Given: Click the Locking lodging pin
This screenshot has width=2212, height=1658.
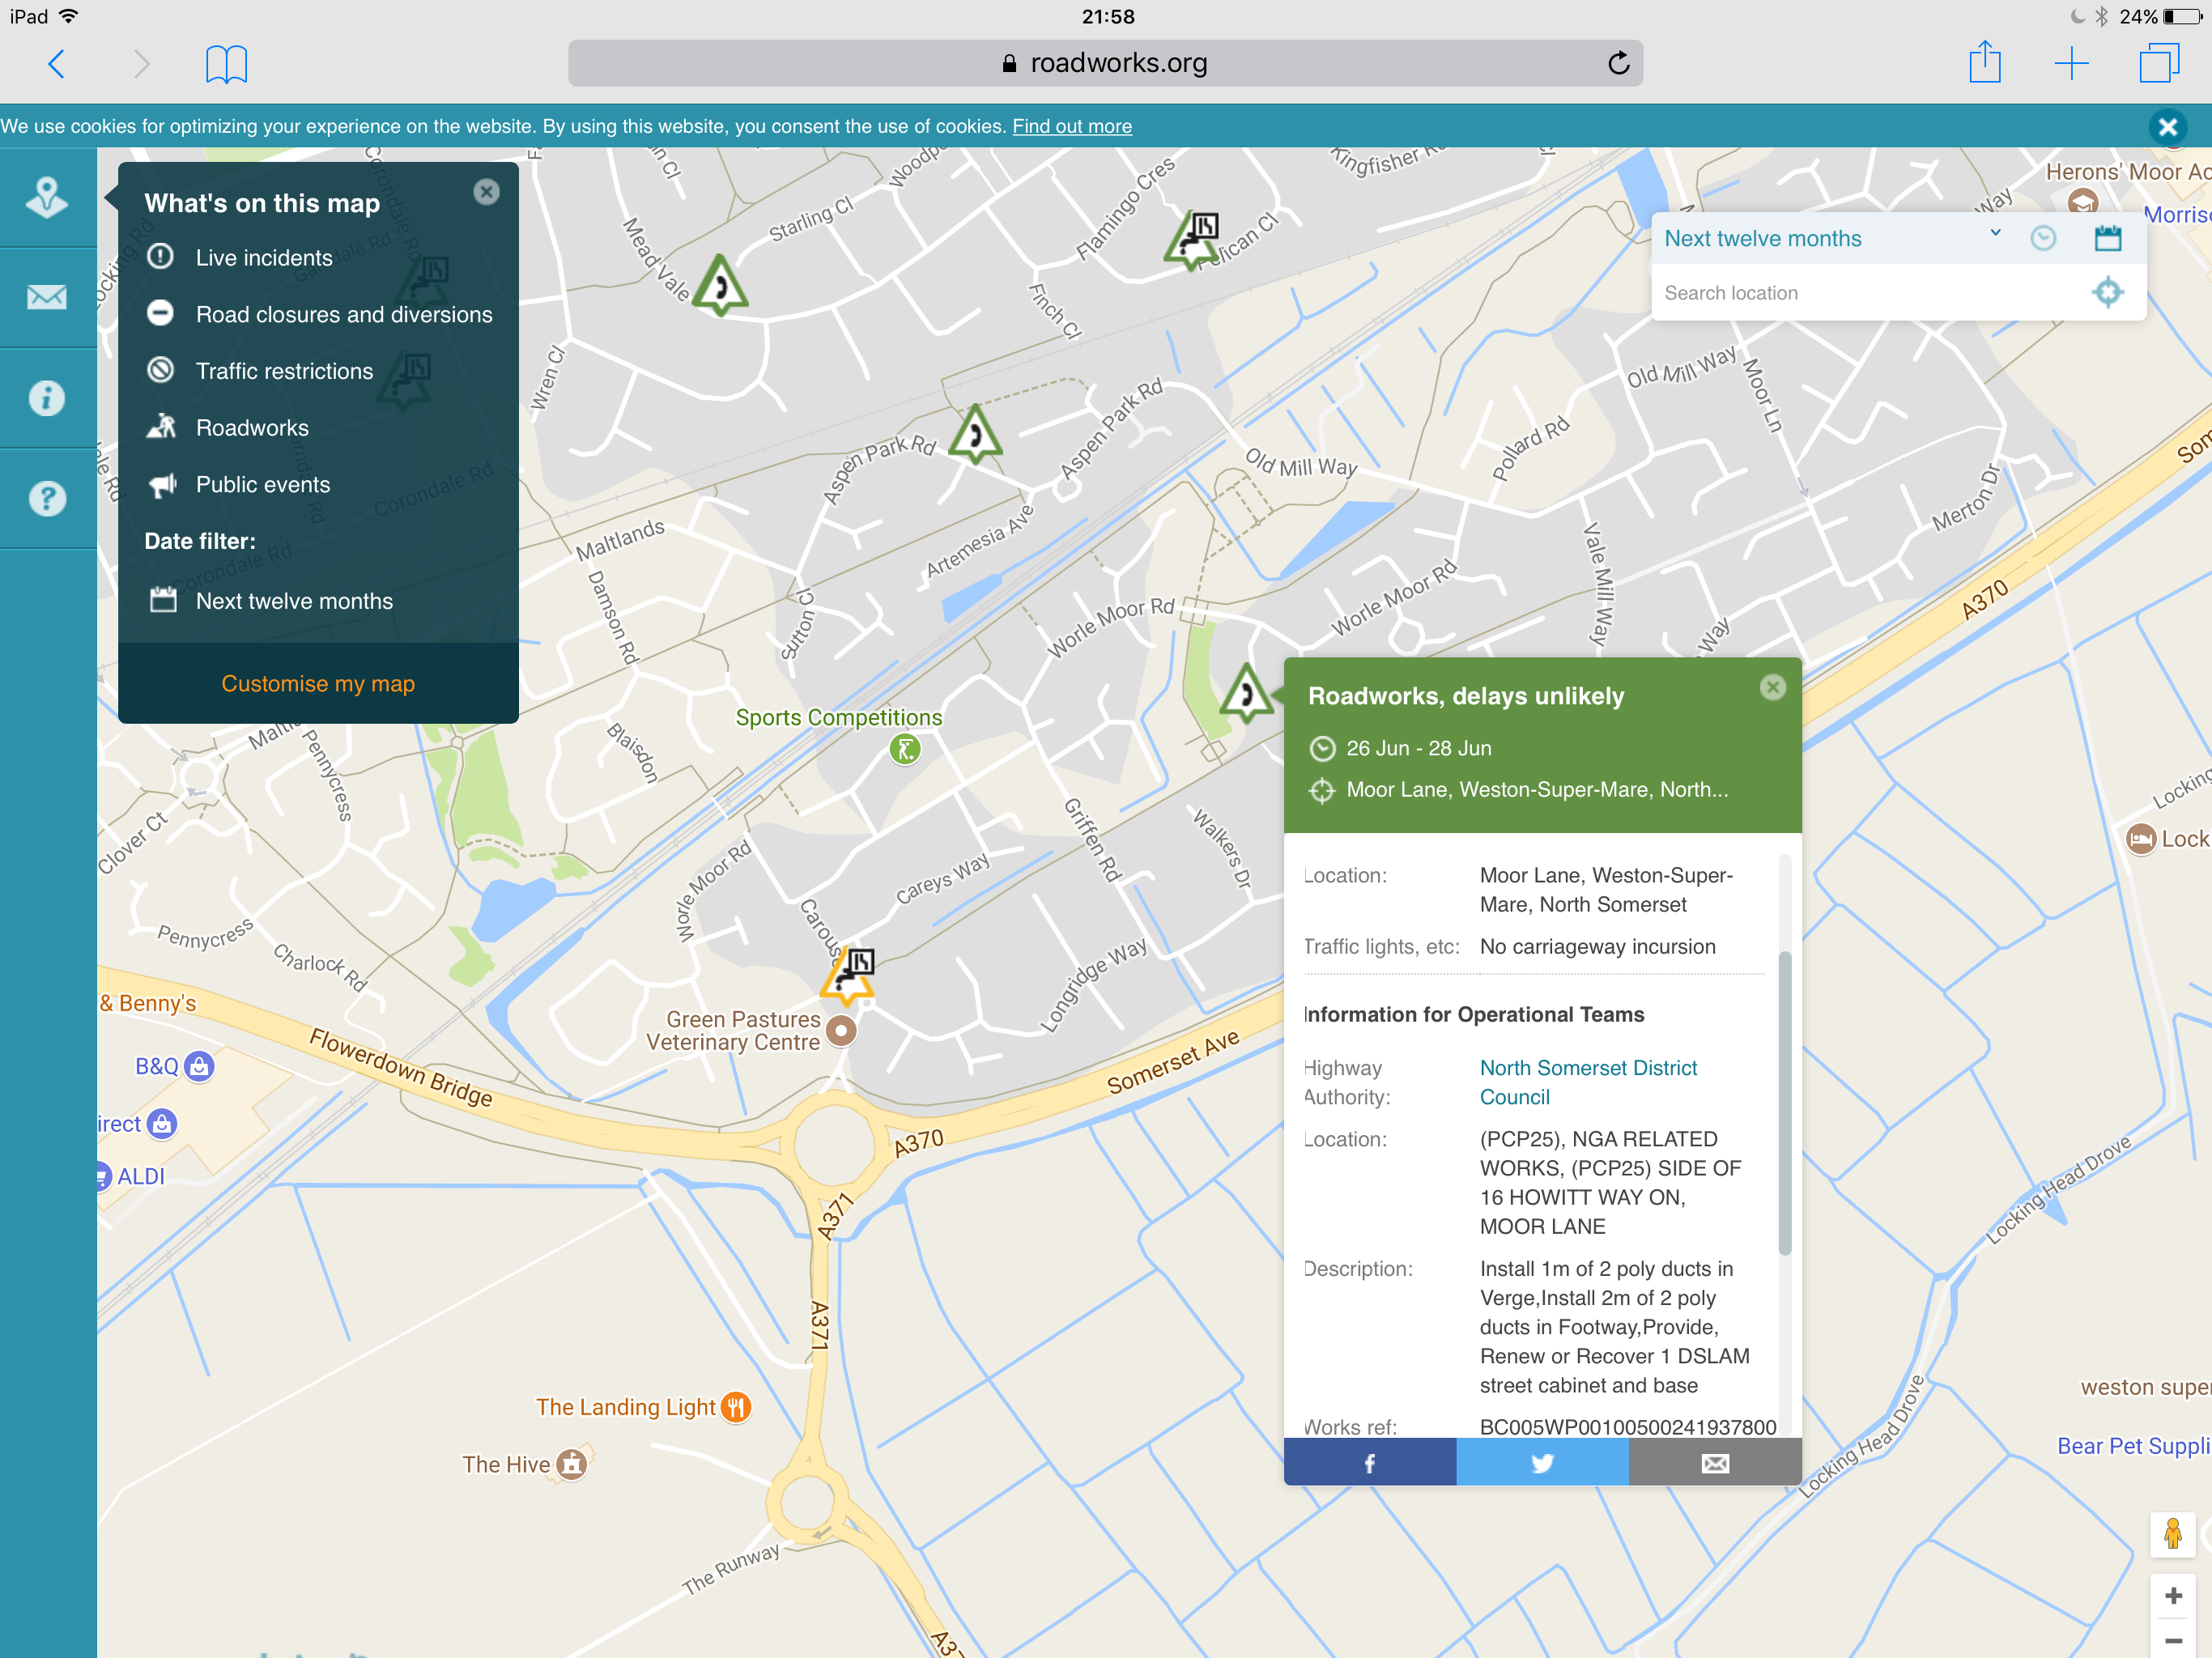Looking at the screenshot, I should pyautogui.click(x=2141, y=838).
